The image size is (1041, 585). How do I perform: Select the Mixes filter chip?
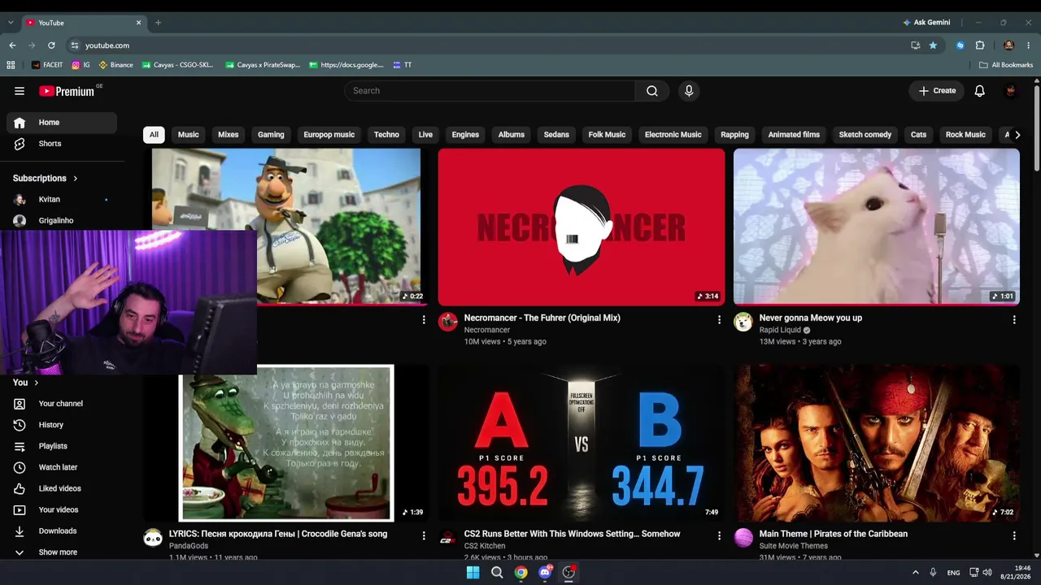[229, 135]
